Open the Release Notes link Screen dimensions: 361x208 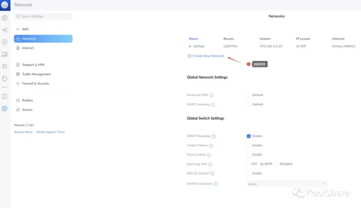pyautogui.click(x=24, y=132)
